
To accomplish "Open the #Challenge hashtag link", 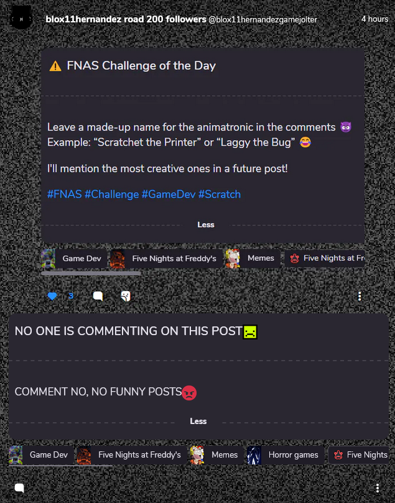I will click(111, 194).
